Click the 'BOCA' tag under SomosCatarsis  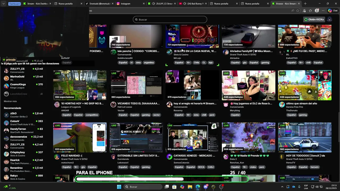[201, 167]
